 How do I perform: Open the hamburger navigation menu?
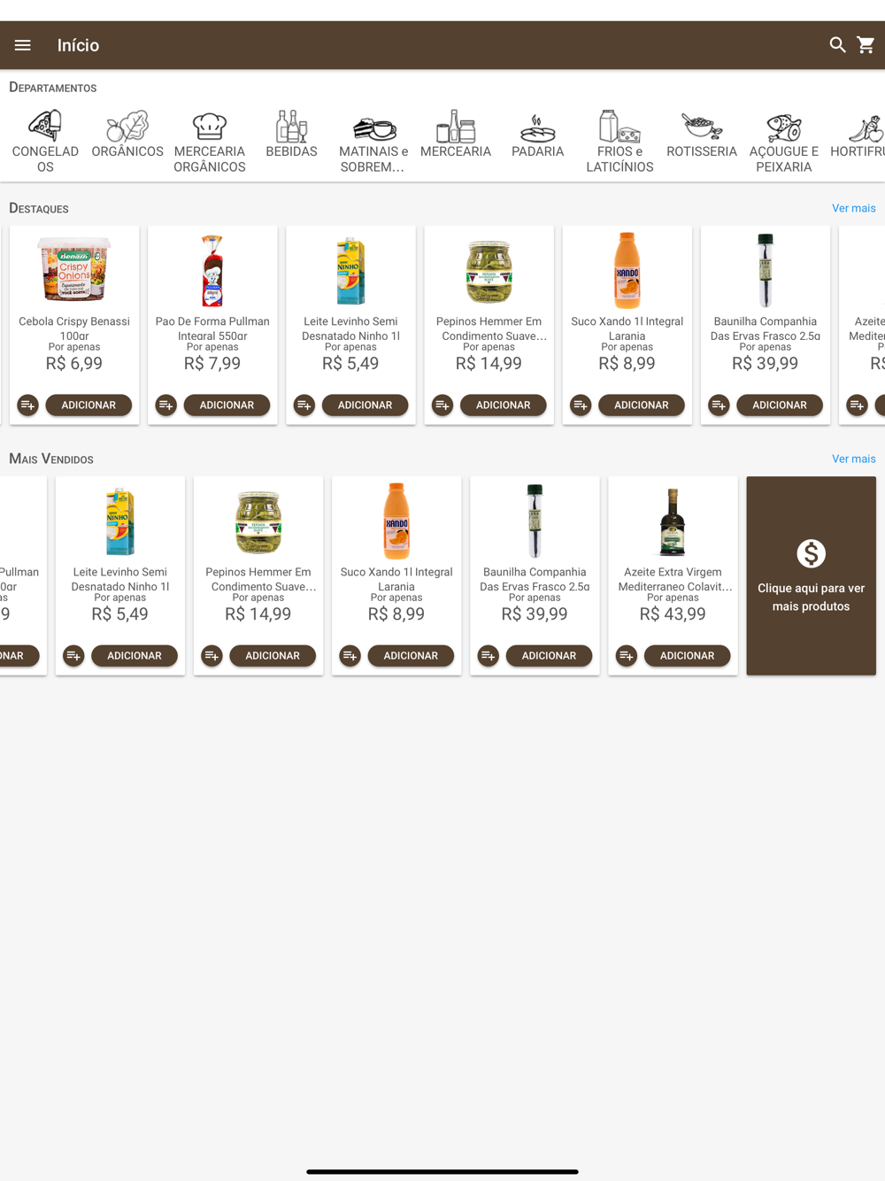pyautogui.click(x=23, y=45)
